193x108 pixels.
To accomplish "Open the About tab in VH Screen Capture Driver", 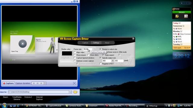I will click(107, 43).
